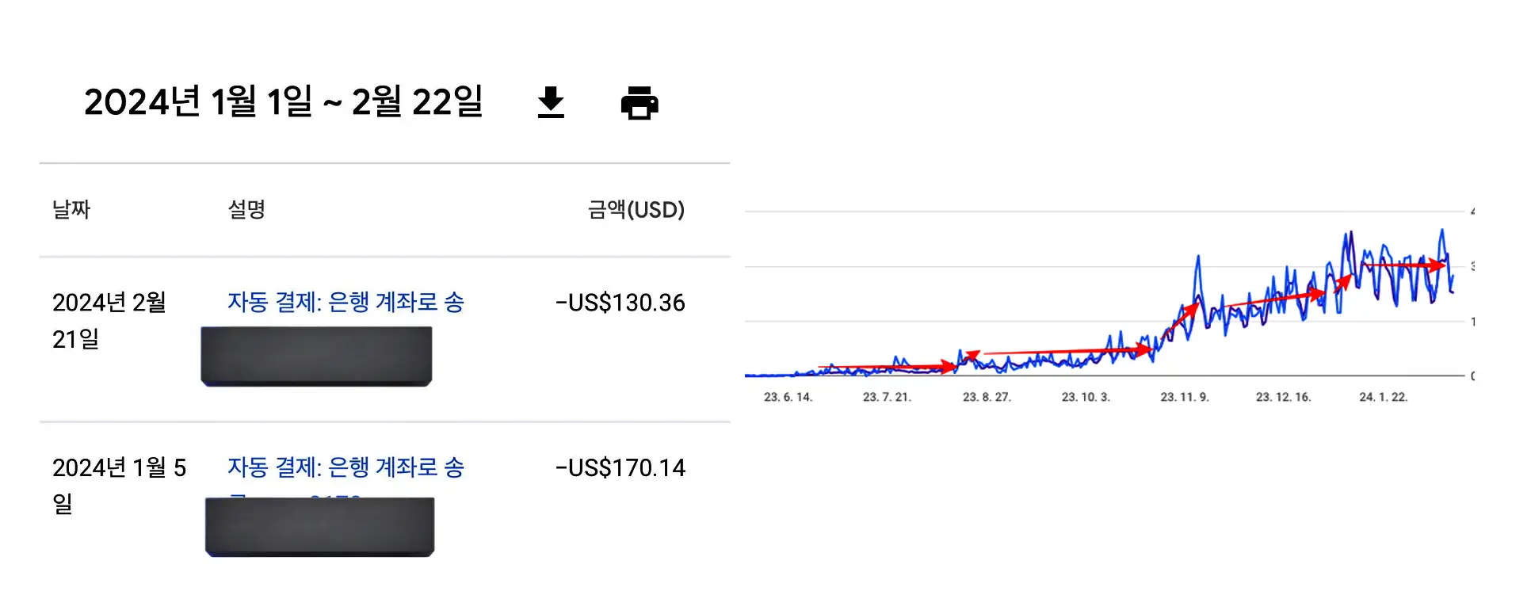Image resolution: width=1531 pixels, height=591 pixels.
Task: Select the '설명' column header
Action: click(246, 210)
